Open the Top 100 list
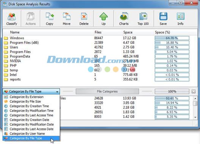This screenshot has height=144, width=200. pos(143,19)
